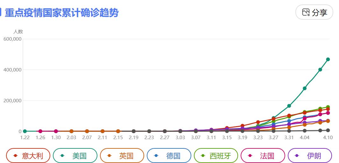
Task: Click the 美国 data point at 3.31
Action: [x=289, y=106]
